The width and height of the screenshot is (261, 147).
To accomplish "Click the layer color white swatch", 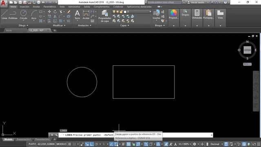I will [125, 12].
